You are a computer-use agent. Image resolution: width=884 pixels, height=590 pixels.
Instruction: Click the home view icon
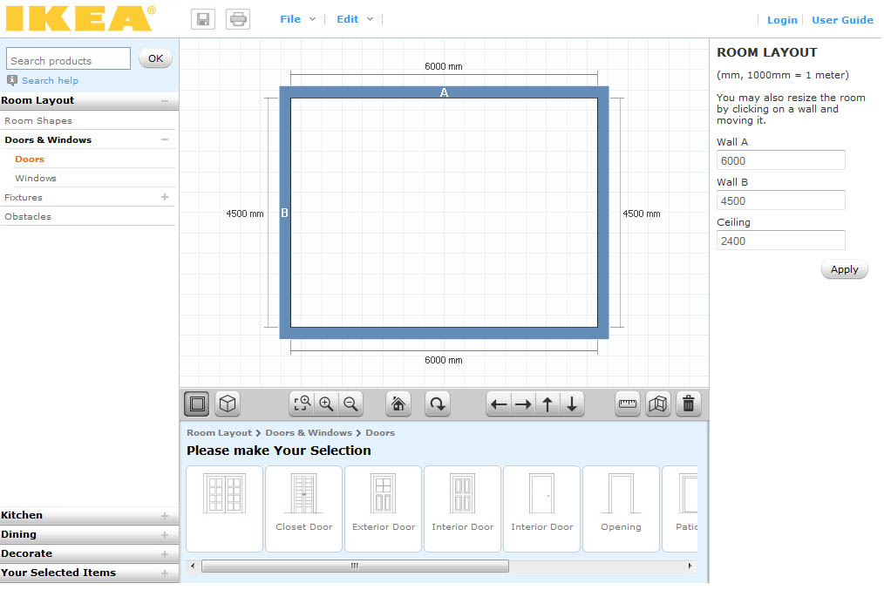pyautogui.click(x=398, y=404)
